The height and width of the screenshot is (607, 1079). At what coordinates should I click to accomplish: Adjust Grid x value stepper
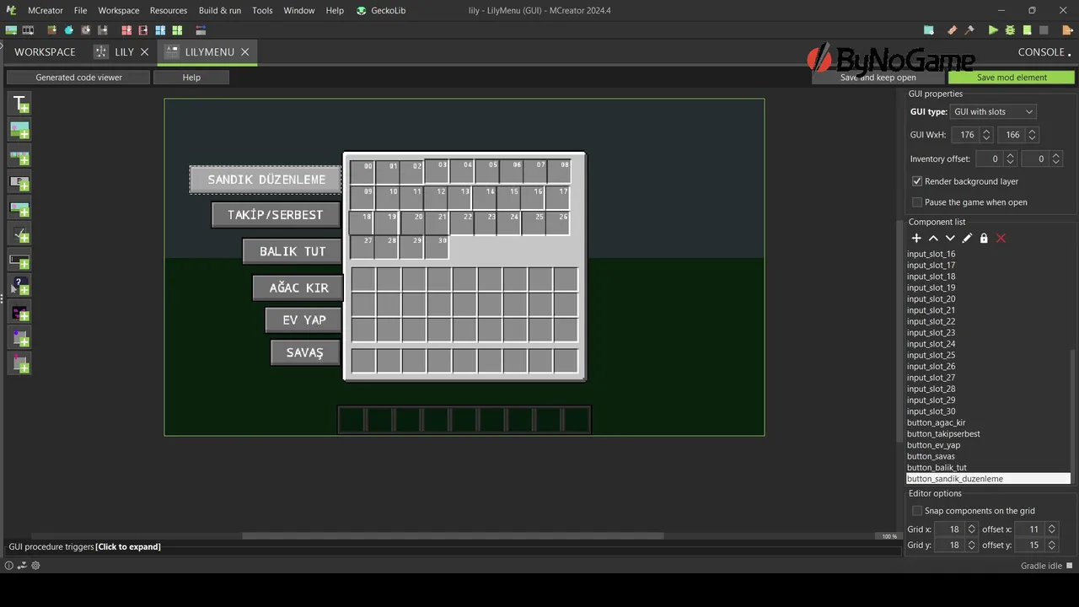(x=971, y=529)
